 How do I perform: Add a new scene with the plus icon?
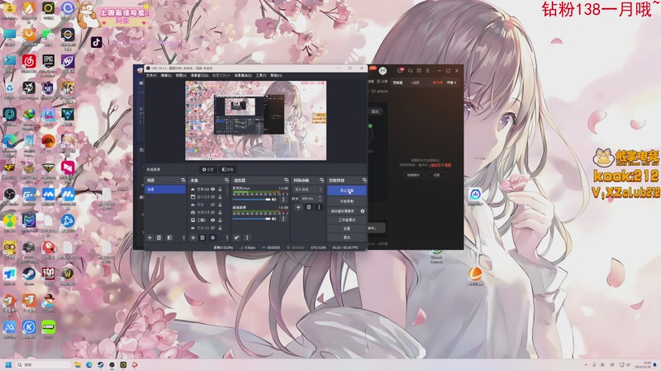[150, 237]
